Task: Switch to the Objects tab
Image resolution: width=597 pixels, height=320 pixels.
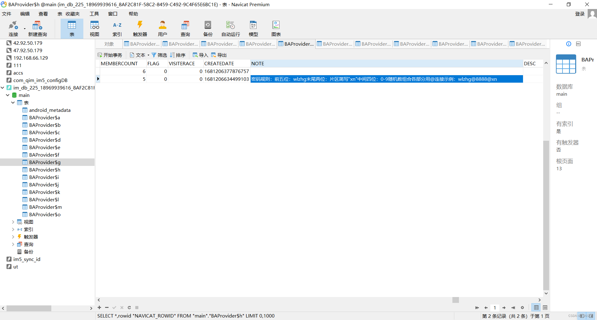Action: coord(109,44)
